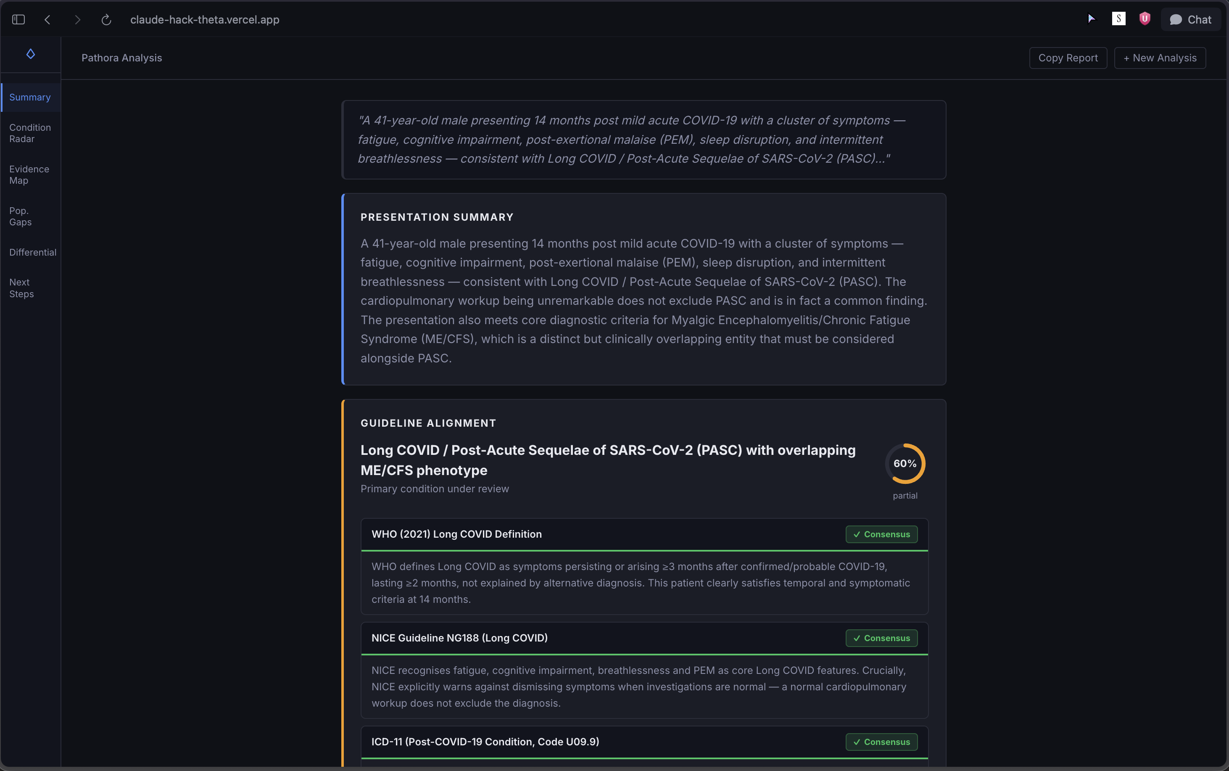Open the Chat panel button
This screenshot has height=771, width=1229.
(1190, 19)
